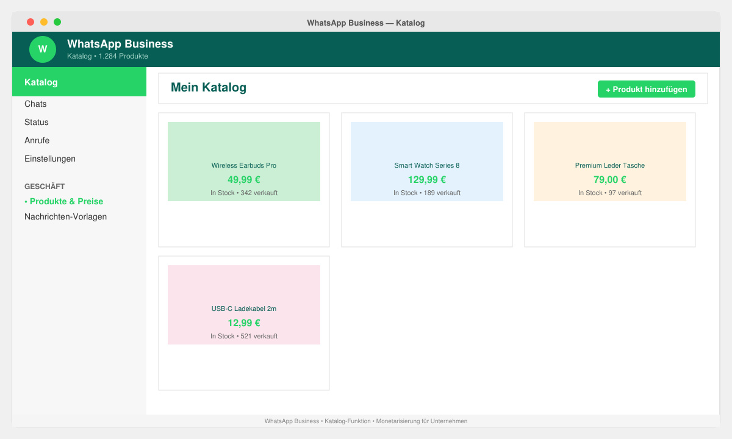Image resolution: width=732 pixels, height=439 pixels.
Task: Click In Stock • 189 verkauft text
Action: coord(427,193)
